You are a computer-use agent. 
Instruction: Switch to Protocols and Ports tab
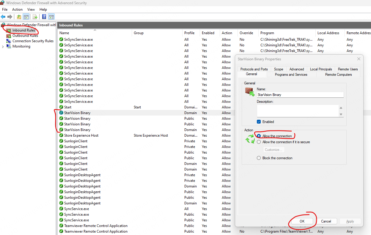coord(254,69)
